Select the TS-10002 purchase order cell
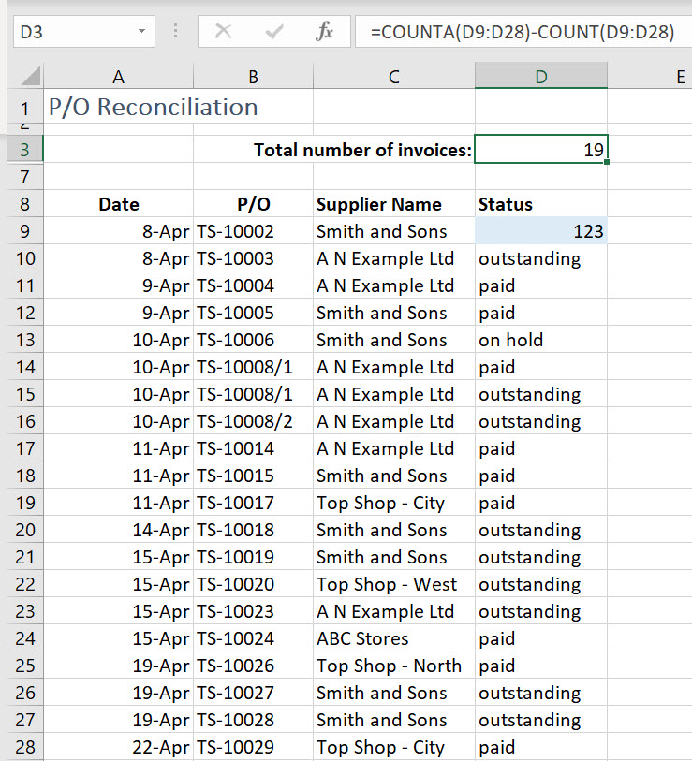Image resolution: width=692 pixels, height=761 pixels. coord(251,230)
